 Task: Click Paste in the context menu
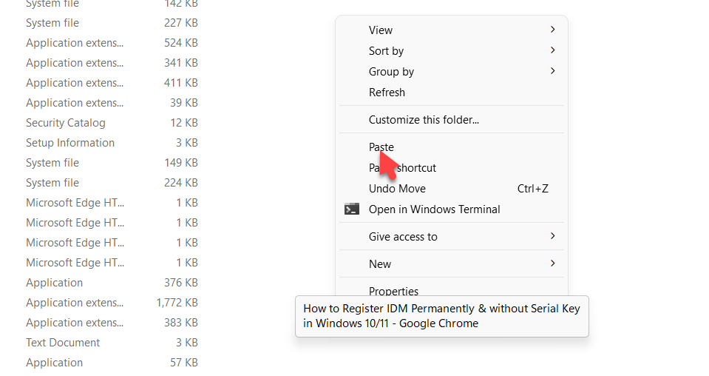pyautogui.click(x=381, y=147)
